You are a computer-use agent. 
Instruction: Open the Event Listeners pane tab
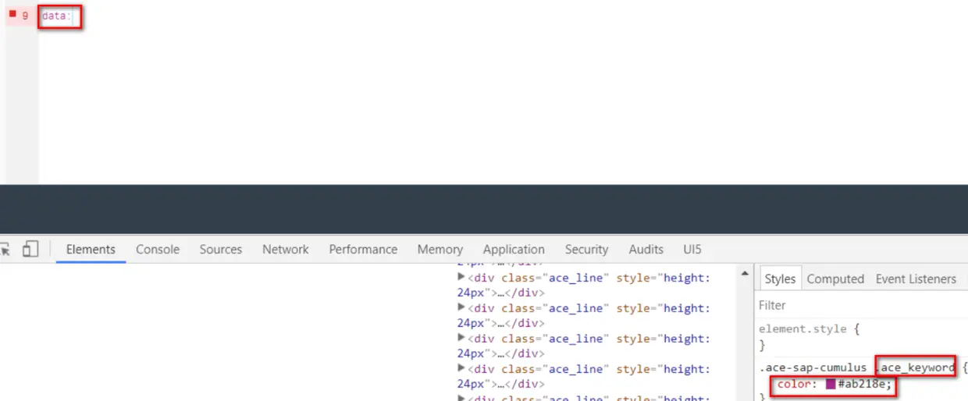click(916, 279)
